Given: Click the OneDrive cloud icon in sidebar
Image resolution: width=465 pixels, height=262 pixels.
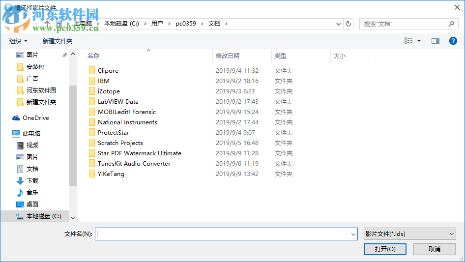Looking at the screenshot, I should (x=16, y=118).
